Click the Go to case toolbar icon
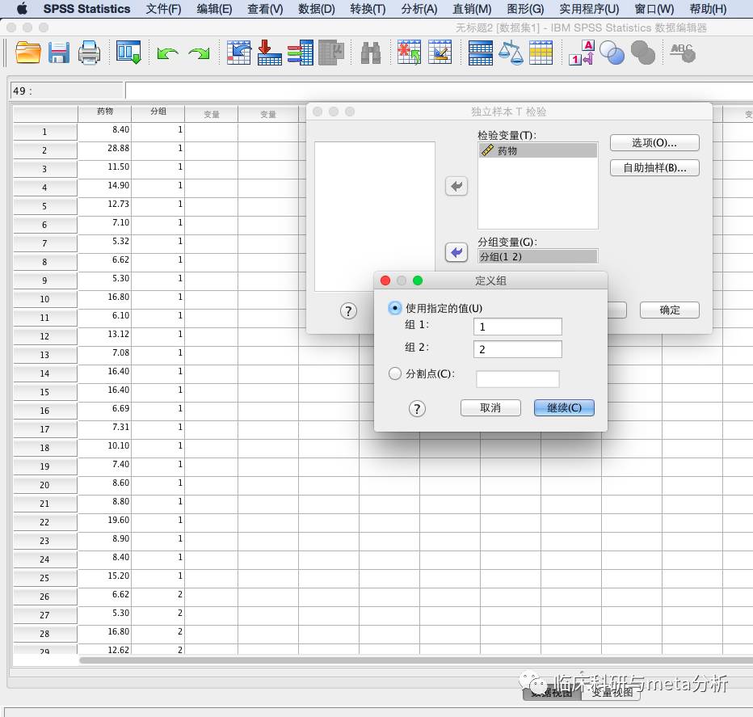This screenshot has width=753, height=717. [x=238, y=53]
